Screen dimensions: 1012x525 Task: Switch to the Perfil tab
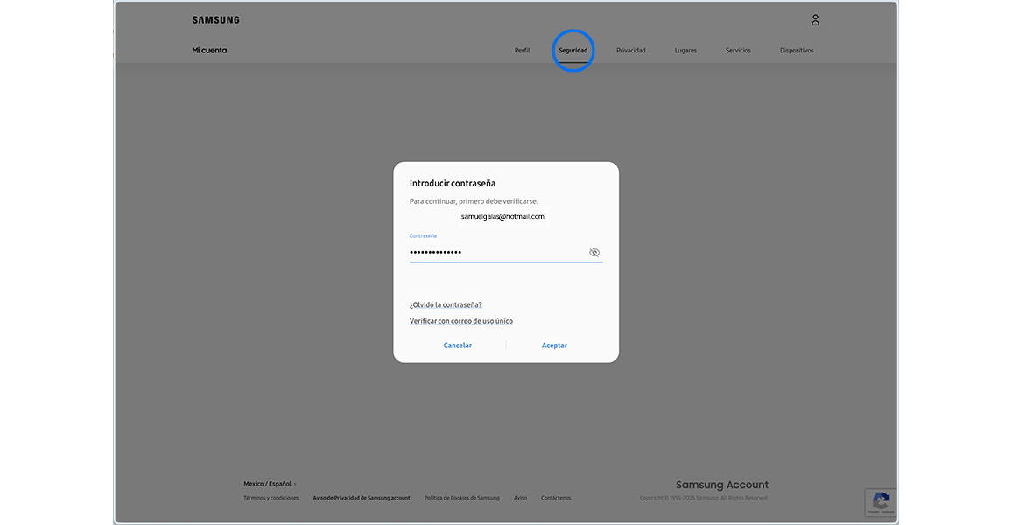(522, 50)
